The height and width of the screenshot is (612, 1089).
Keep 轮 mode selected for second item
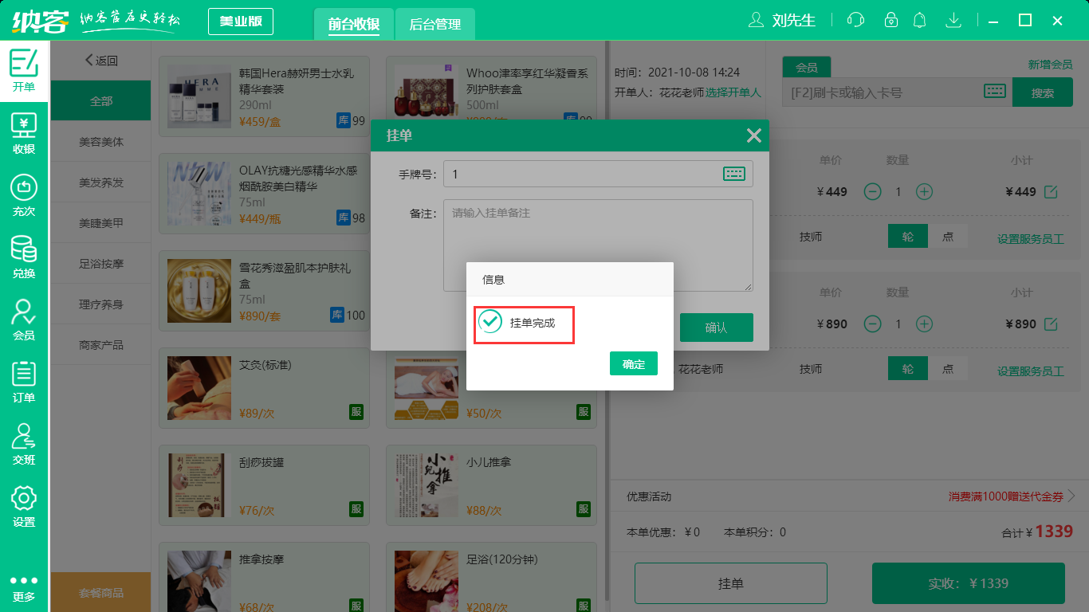tap(907, 368)
